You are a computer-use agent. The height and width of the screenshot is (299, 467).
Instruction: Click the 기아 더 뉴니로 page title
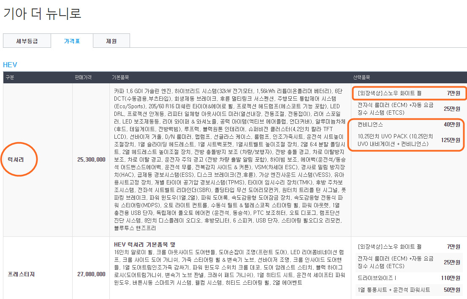point(42,14)
